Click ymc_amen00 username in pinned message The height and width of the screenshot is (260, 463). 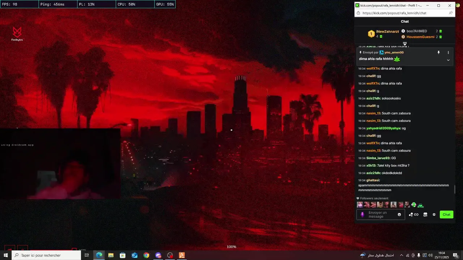click(394, 52)
